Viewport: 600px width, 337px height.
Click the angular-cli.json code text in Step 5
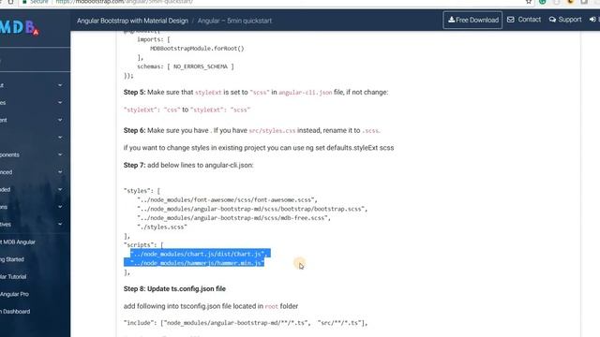[306, 93]
